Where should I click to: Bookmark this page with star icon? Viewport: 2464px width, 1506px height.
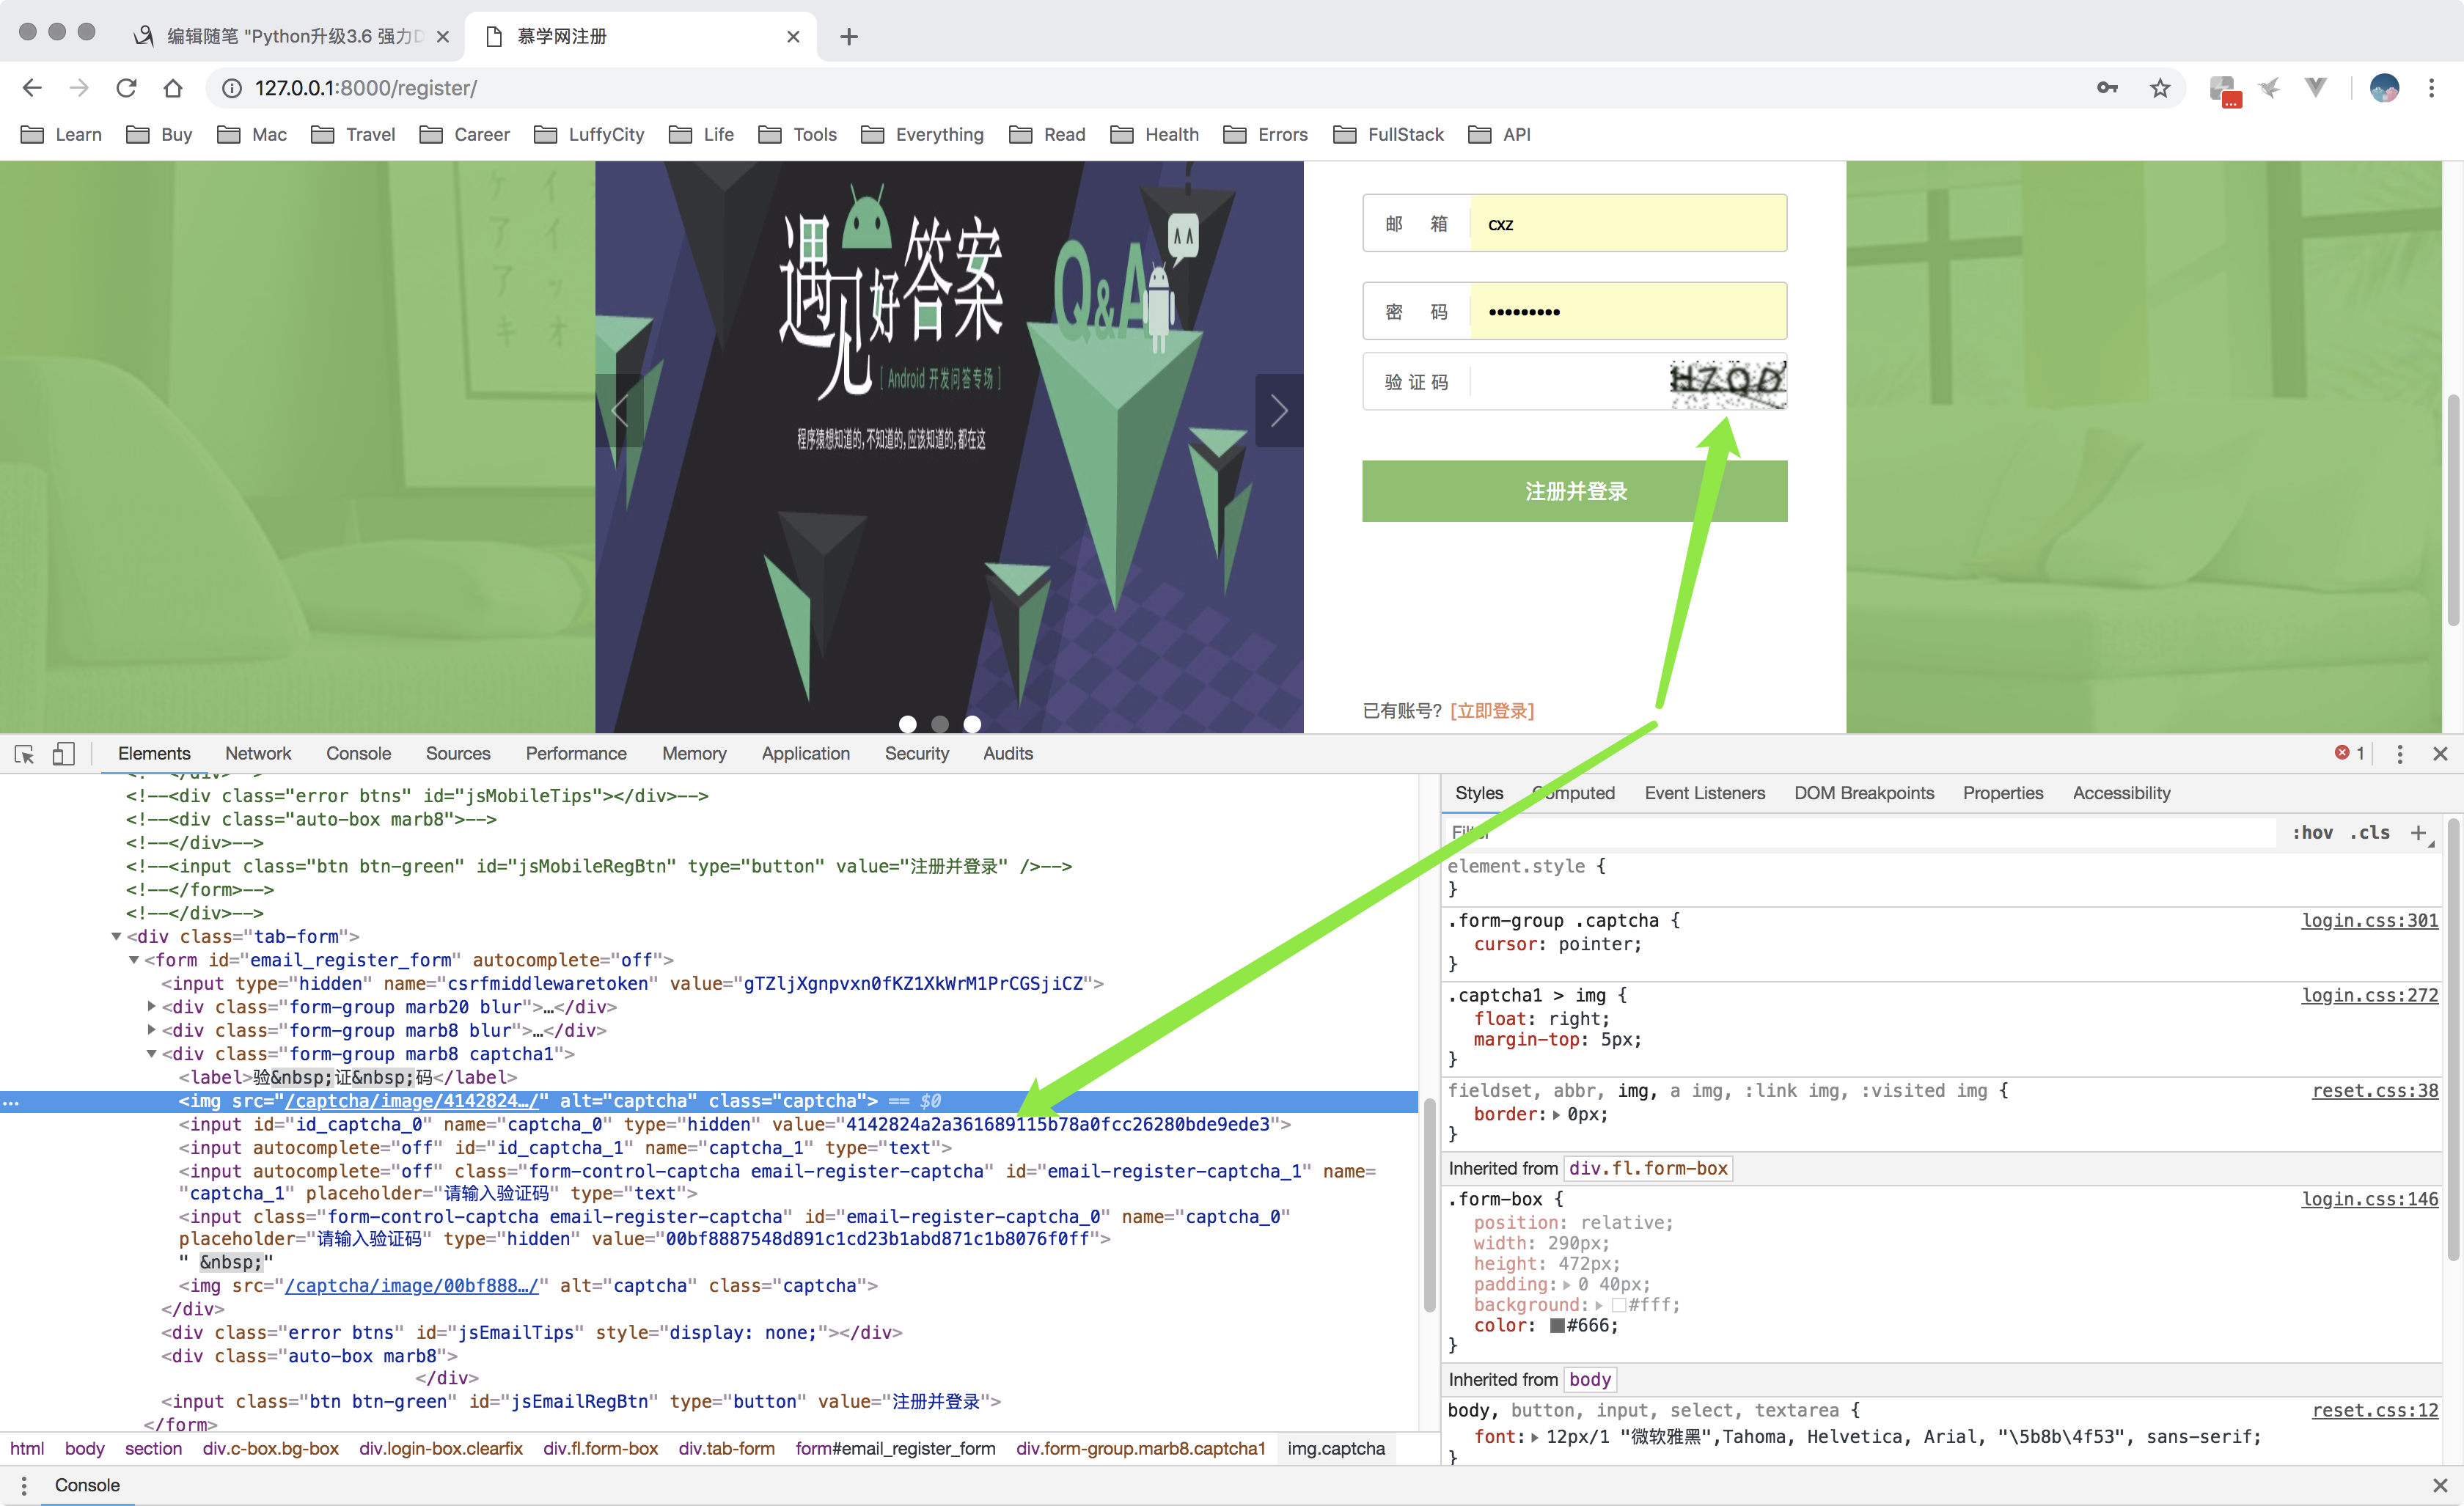2160,88
